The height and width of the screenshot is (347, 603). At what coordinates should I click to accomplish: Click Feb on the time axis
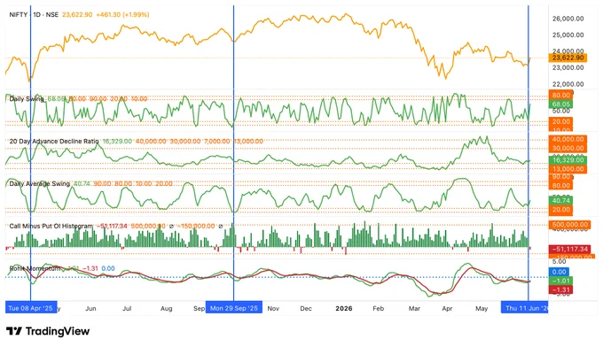pyautogui.click(x=379, y=309)
